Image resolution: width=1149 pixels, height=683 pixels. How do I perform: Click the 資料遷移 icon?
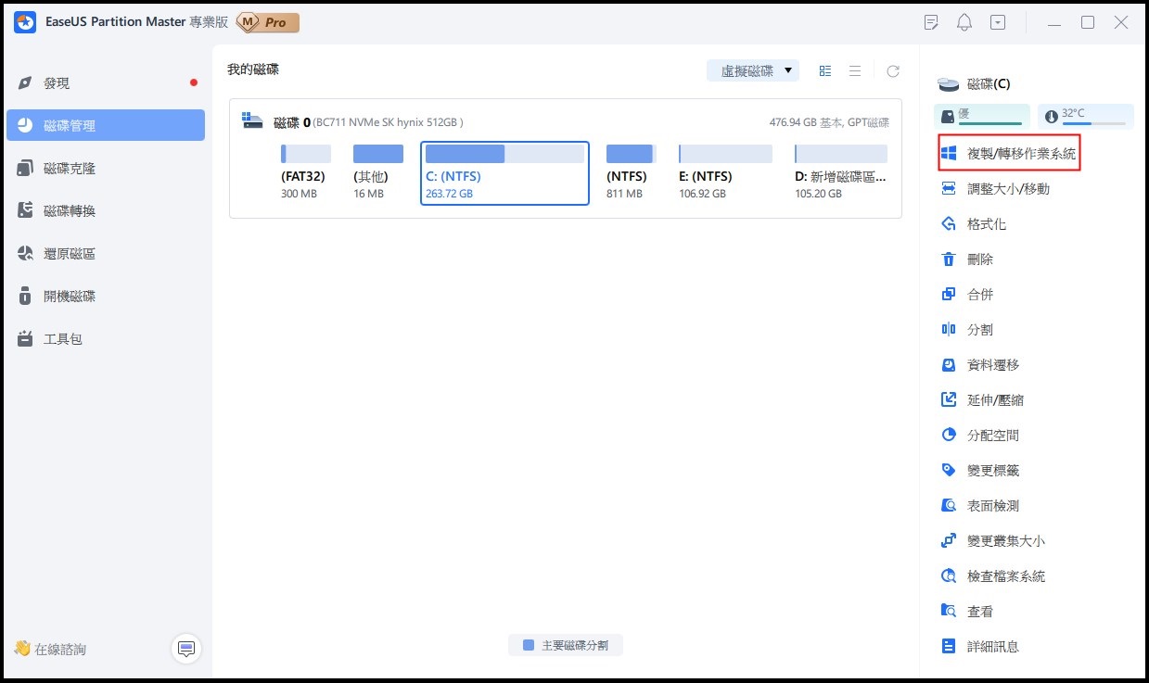click(949, 365)
